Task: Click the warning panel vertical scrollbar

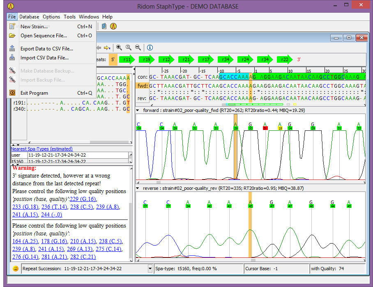Action: 131,214
